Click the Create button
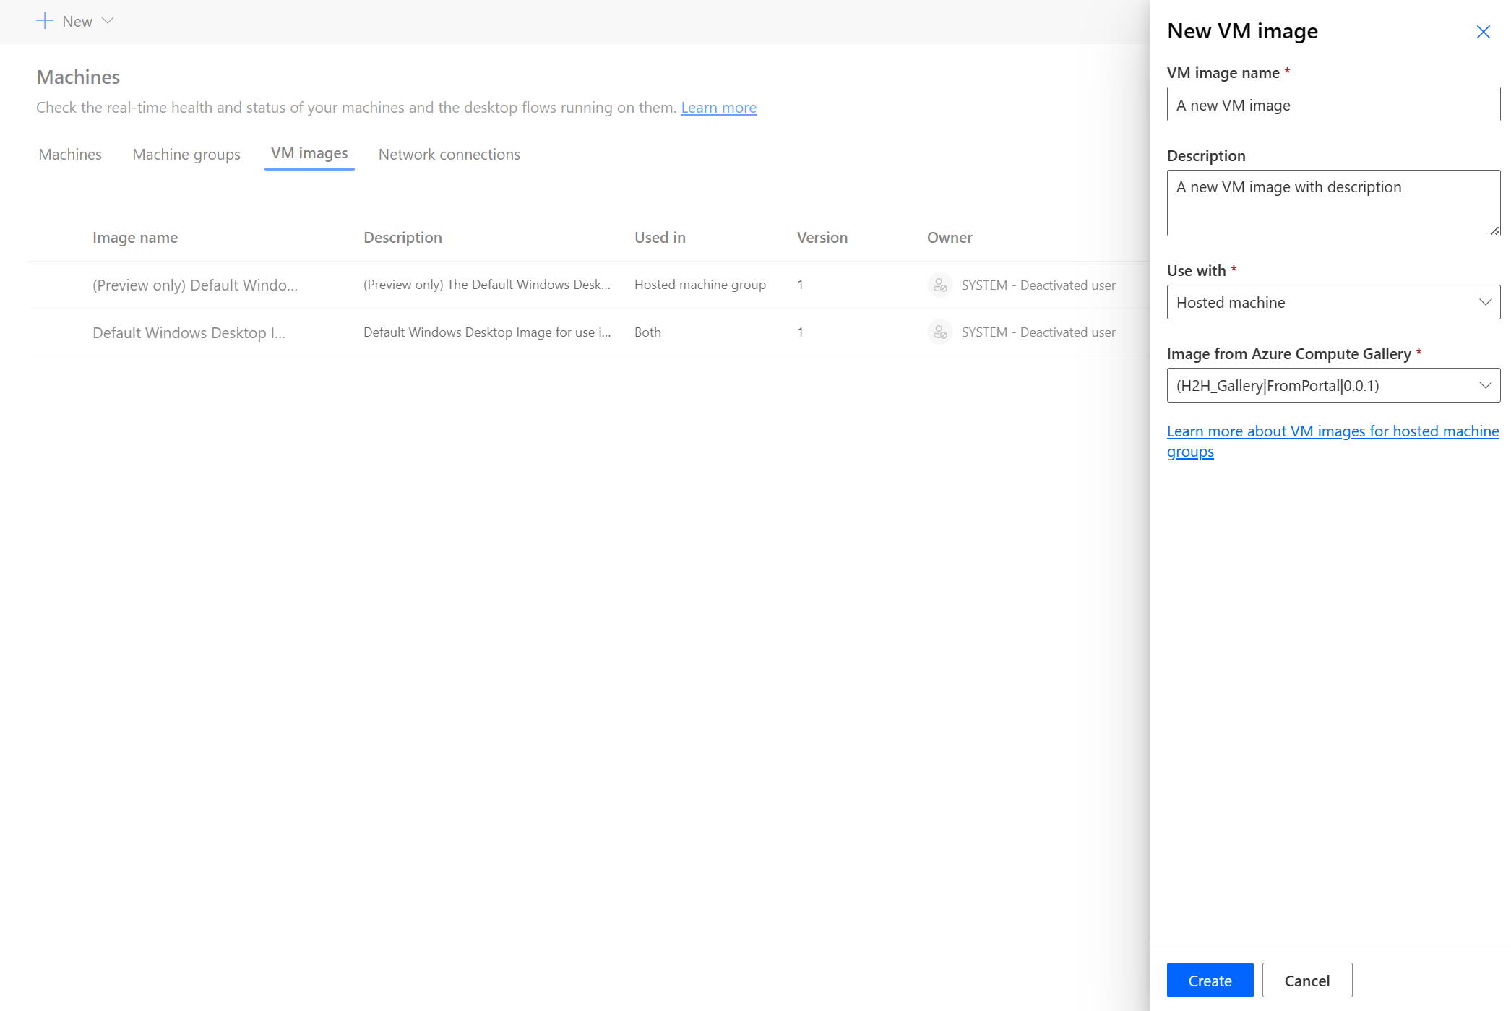The width and height of the screenshot is (1511, 1011). (x=1210, y=981)
